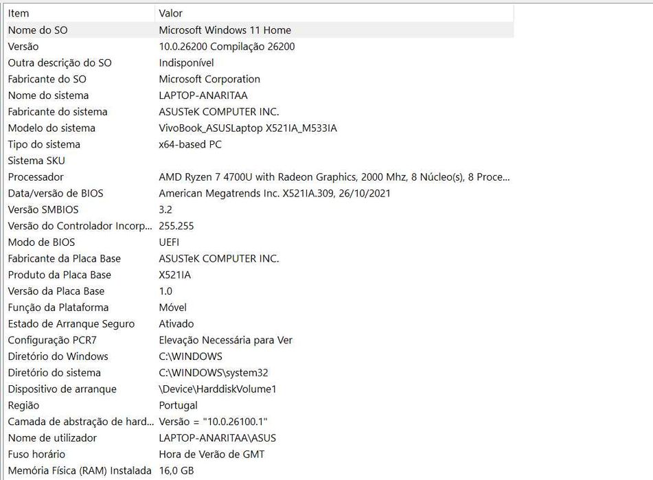Select 'Configuração PCR7' row

260,340
